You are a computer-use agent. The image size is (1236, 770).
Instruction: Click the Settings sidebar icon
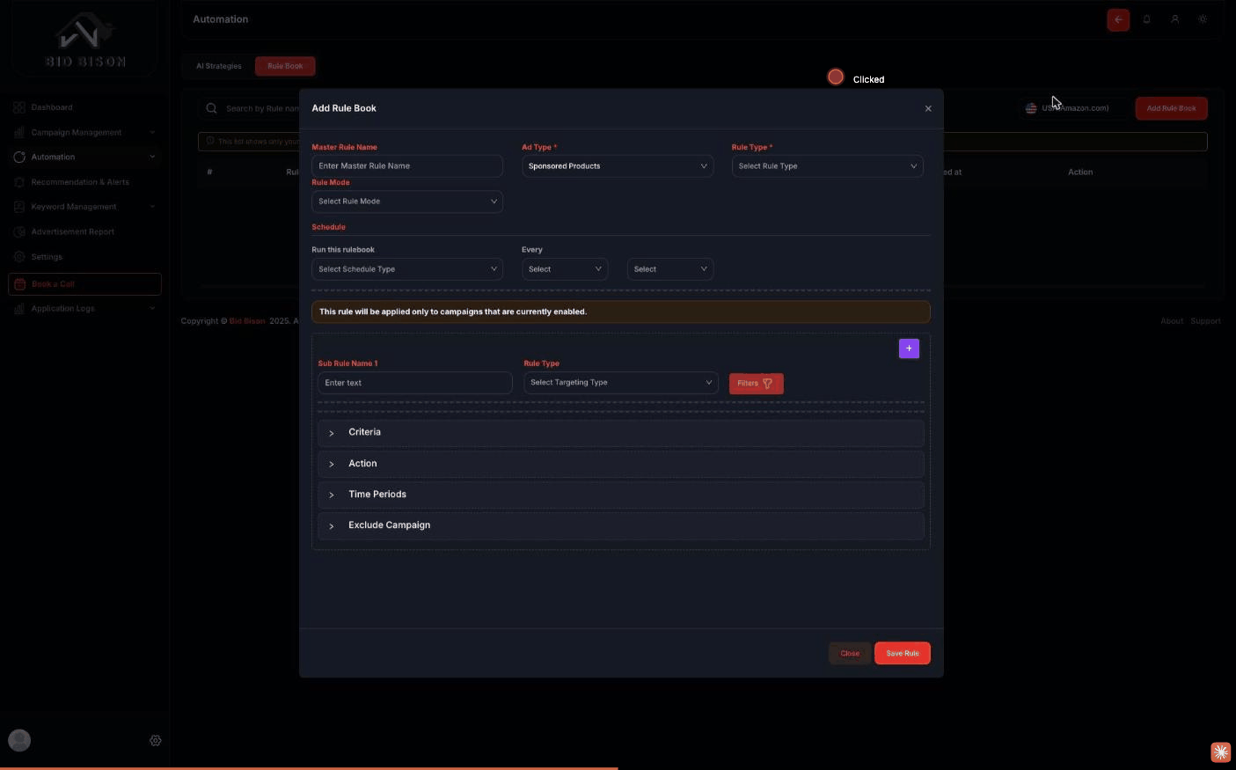19,257
